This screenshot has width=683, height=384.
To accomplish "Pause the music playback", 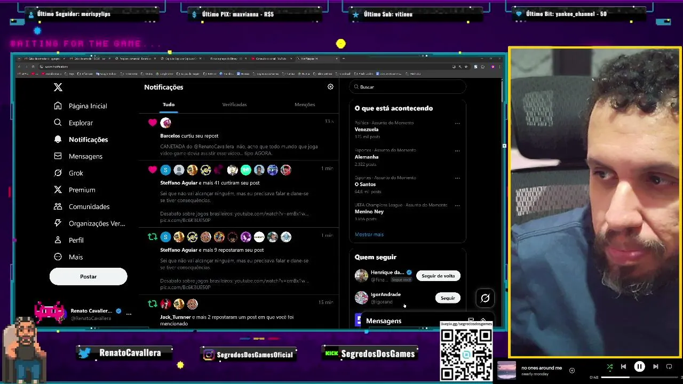I will [x=639, y=366].
